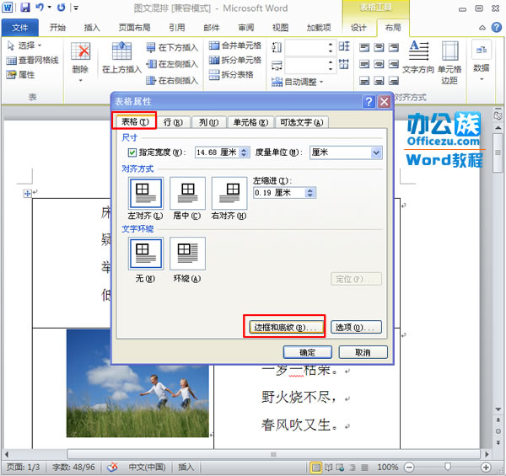This screenshot has width=506, height=476.
Task: Open AutoFit (自动调整) dropdown
Action: click(x=297, y=82)
